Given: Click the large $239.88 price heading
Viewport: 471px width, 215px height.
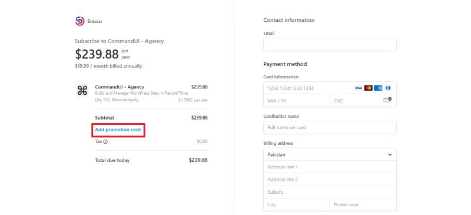Looking at the screenshot, I should (x=97, y=54).
